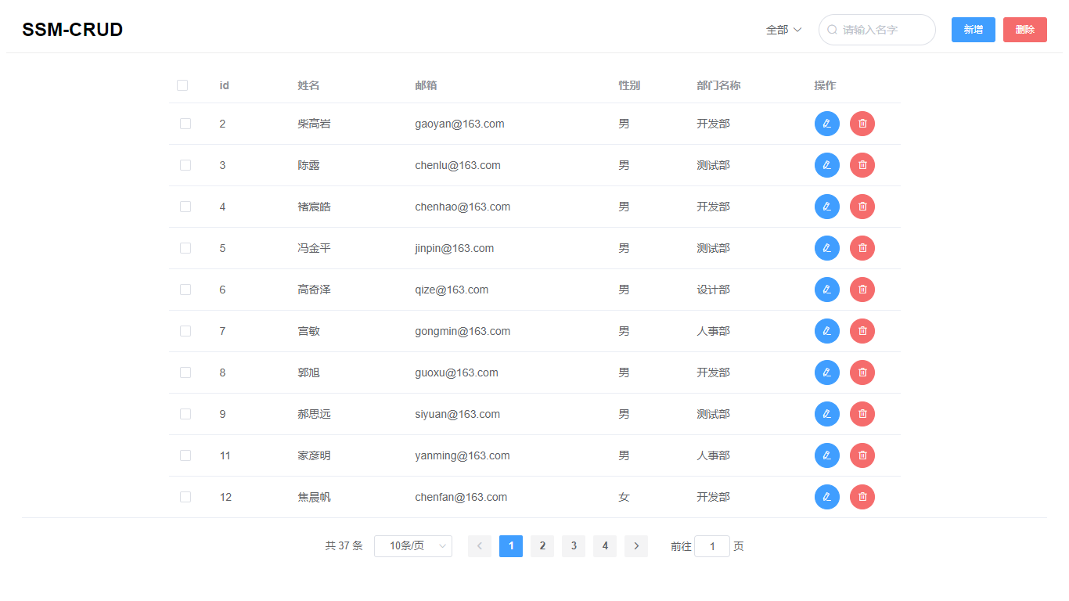Check the box for id 2
1069x601 pixels.
(185, 124)
